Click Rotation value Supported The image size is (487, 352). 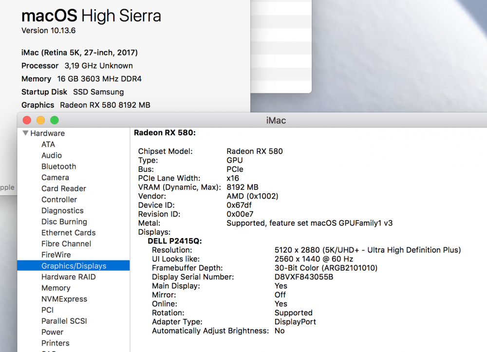tap(294, 313)
